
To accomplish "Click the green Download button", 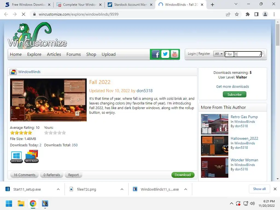I will click(x=183, y=175).
